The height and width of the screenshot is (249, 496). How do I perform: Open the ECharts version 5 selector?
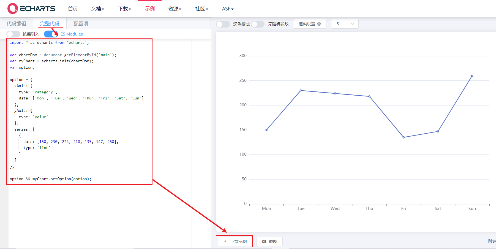coord(345,24)
